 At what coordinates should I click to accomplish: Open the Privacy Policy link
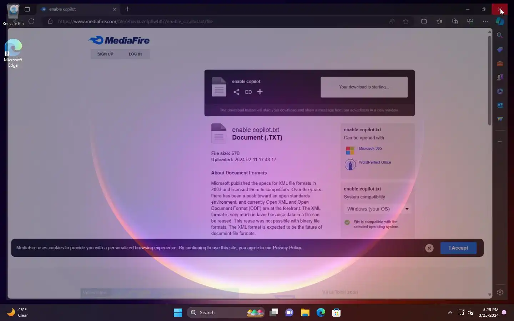pos(287,248)
